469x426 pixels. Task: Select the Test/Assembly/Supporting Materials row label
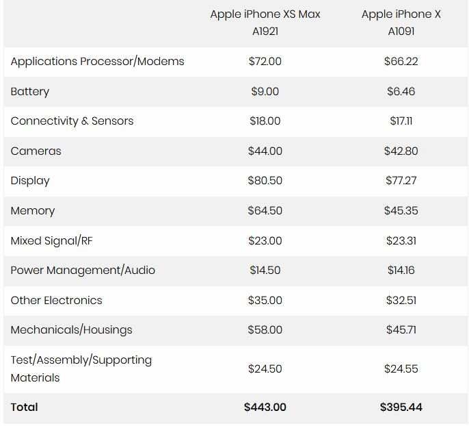tap(81, 368)
